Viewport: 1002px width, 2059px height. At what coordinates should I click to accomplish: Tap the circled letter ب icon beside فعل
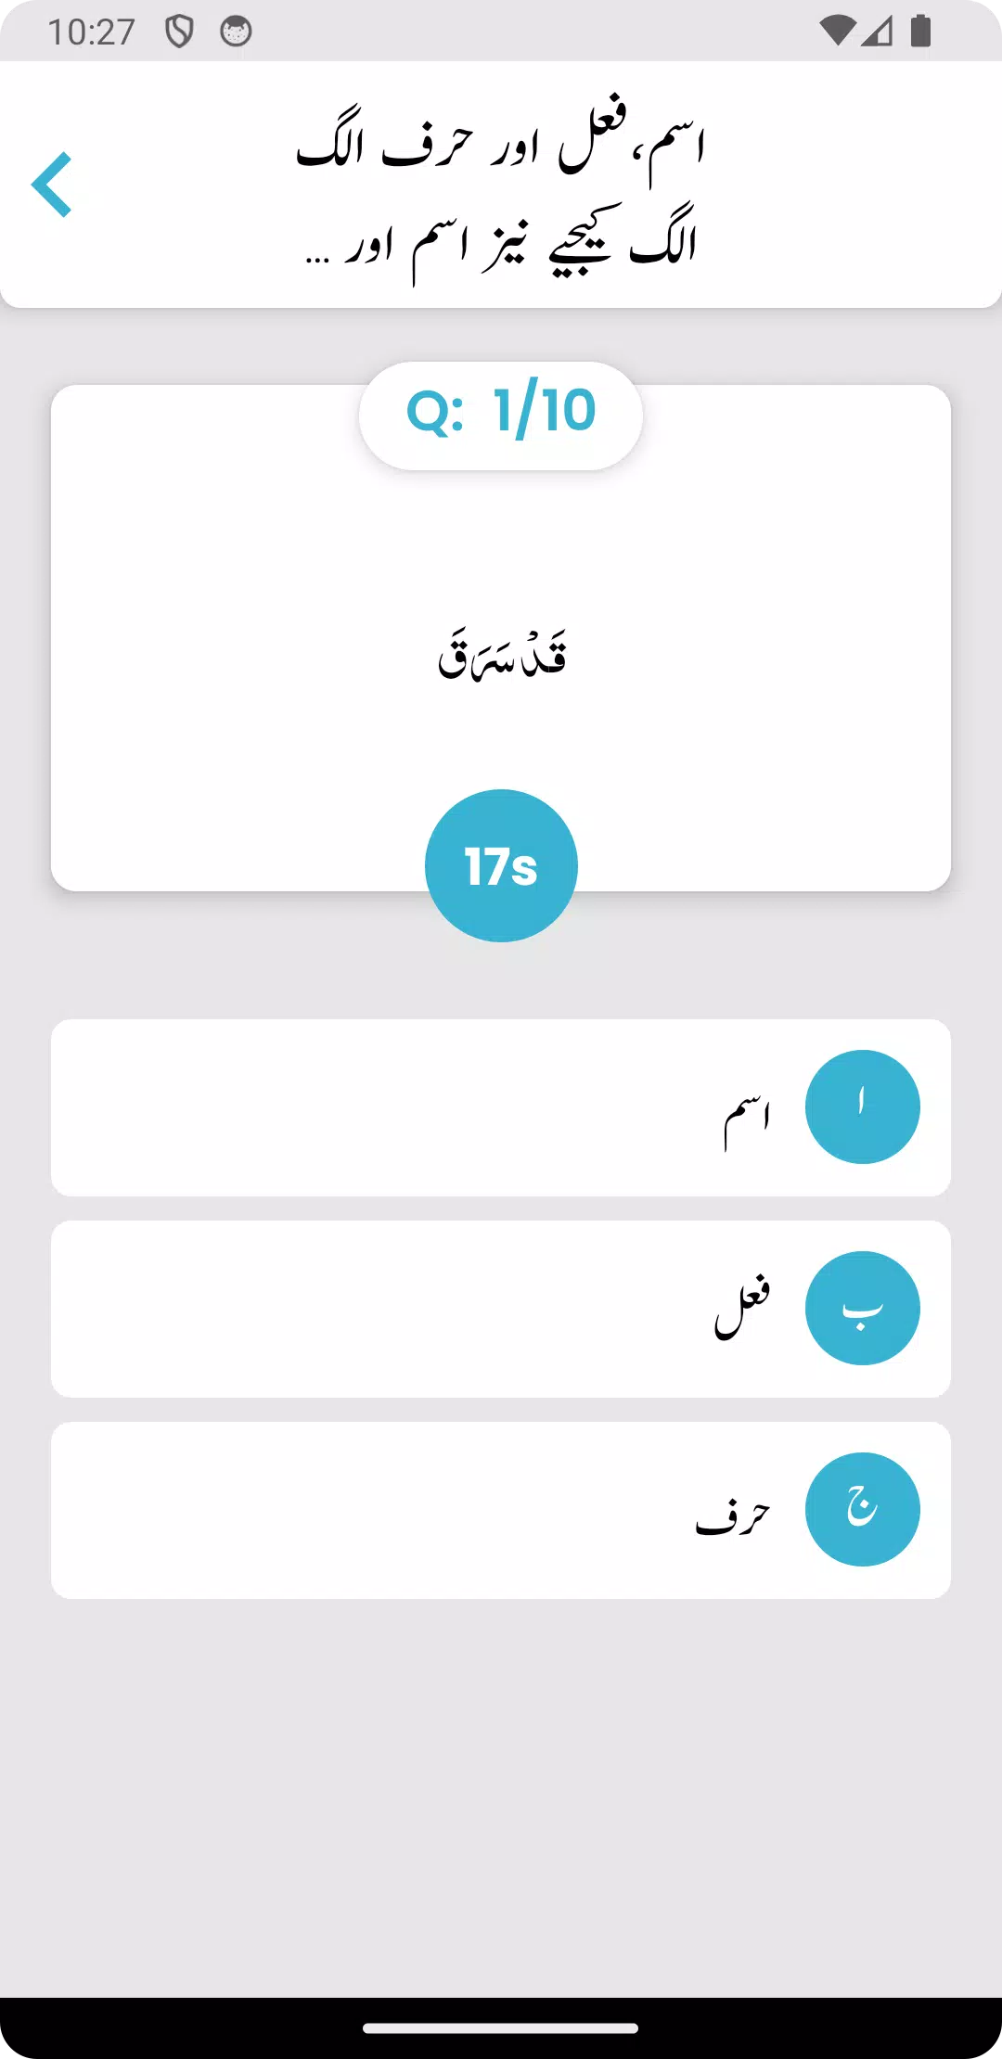[863, 1307]
